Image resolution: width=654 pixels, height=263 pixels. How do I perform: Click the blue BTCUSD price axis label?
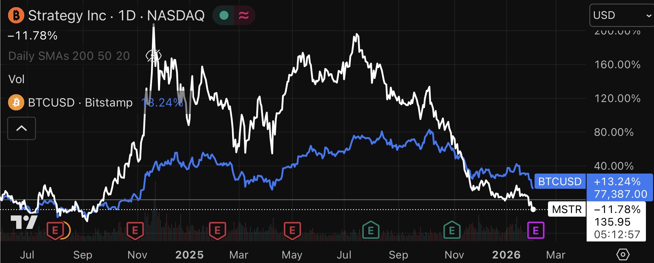pyautogui.click(x=560, y=181)
